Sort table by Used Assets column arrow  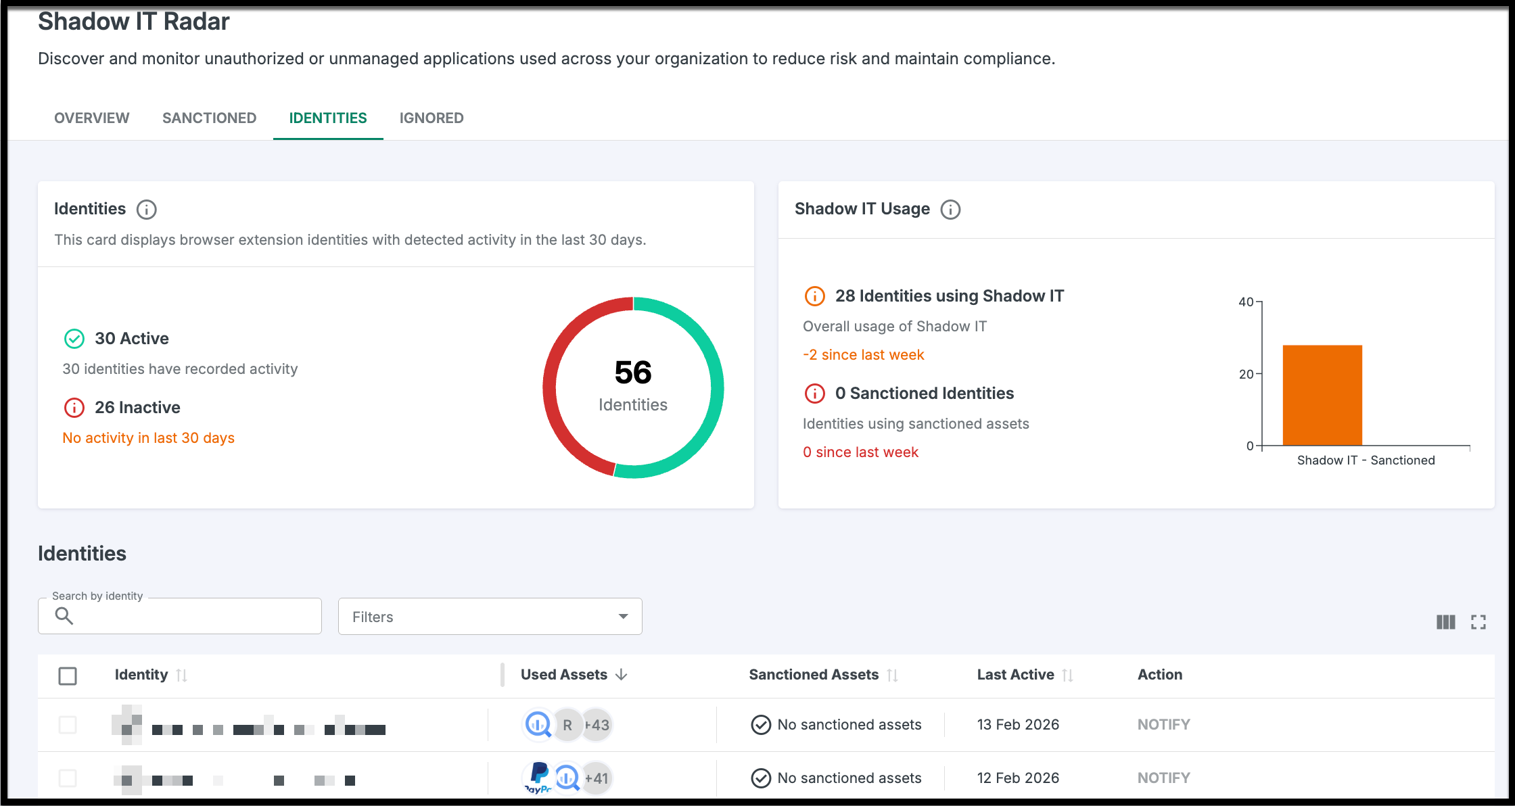click(622, 675)
